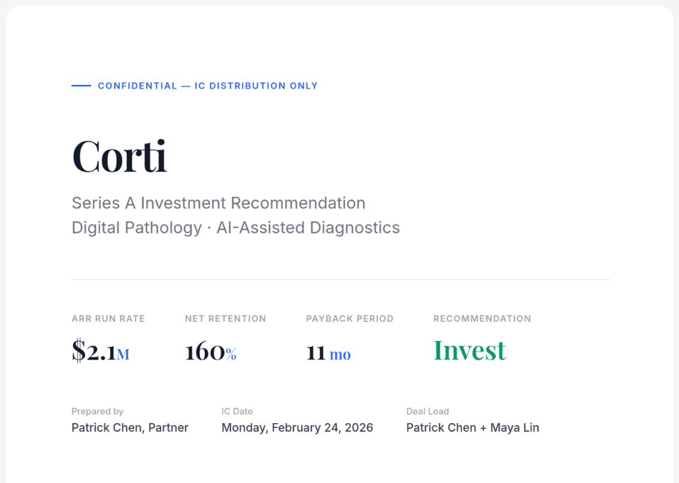This screenshot has height=483, width=679.
Task: Select the Corti company title
Action: click(x=119, y=156)
